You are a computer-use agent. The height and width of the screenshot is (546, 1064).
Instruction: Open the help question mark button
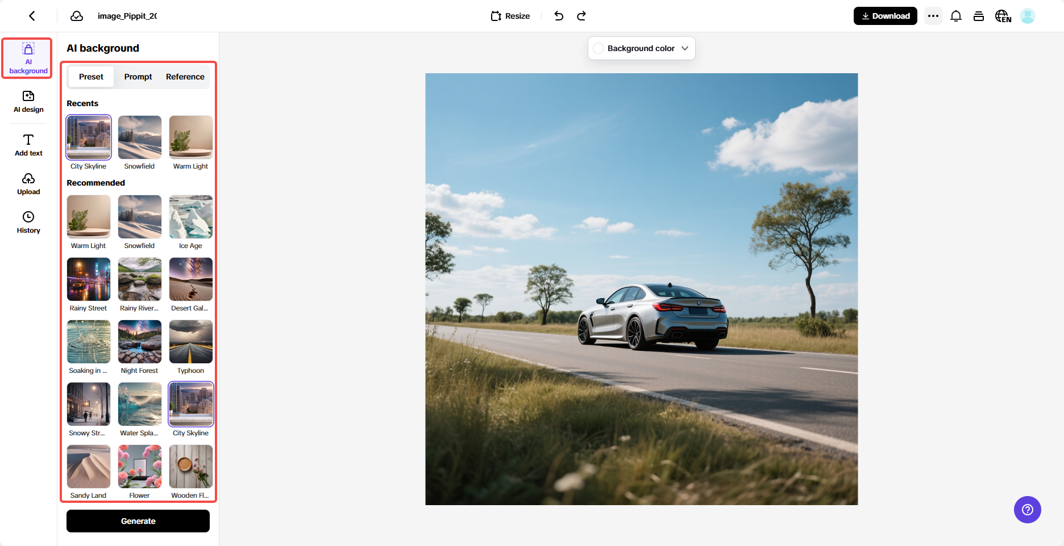(1028, 510)
